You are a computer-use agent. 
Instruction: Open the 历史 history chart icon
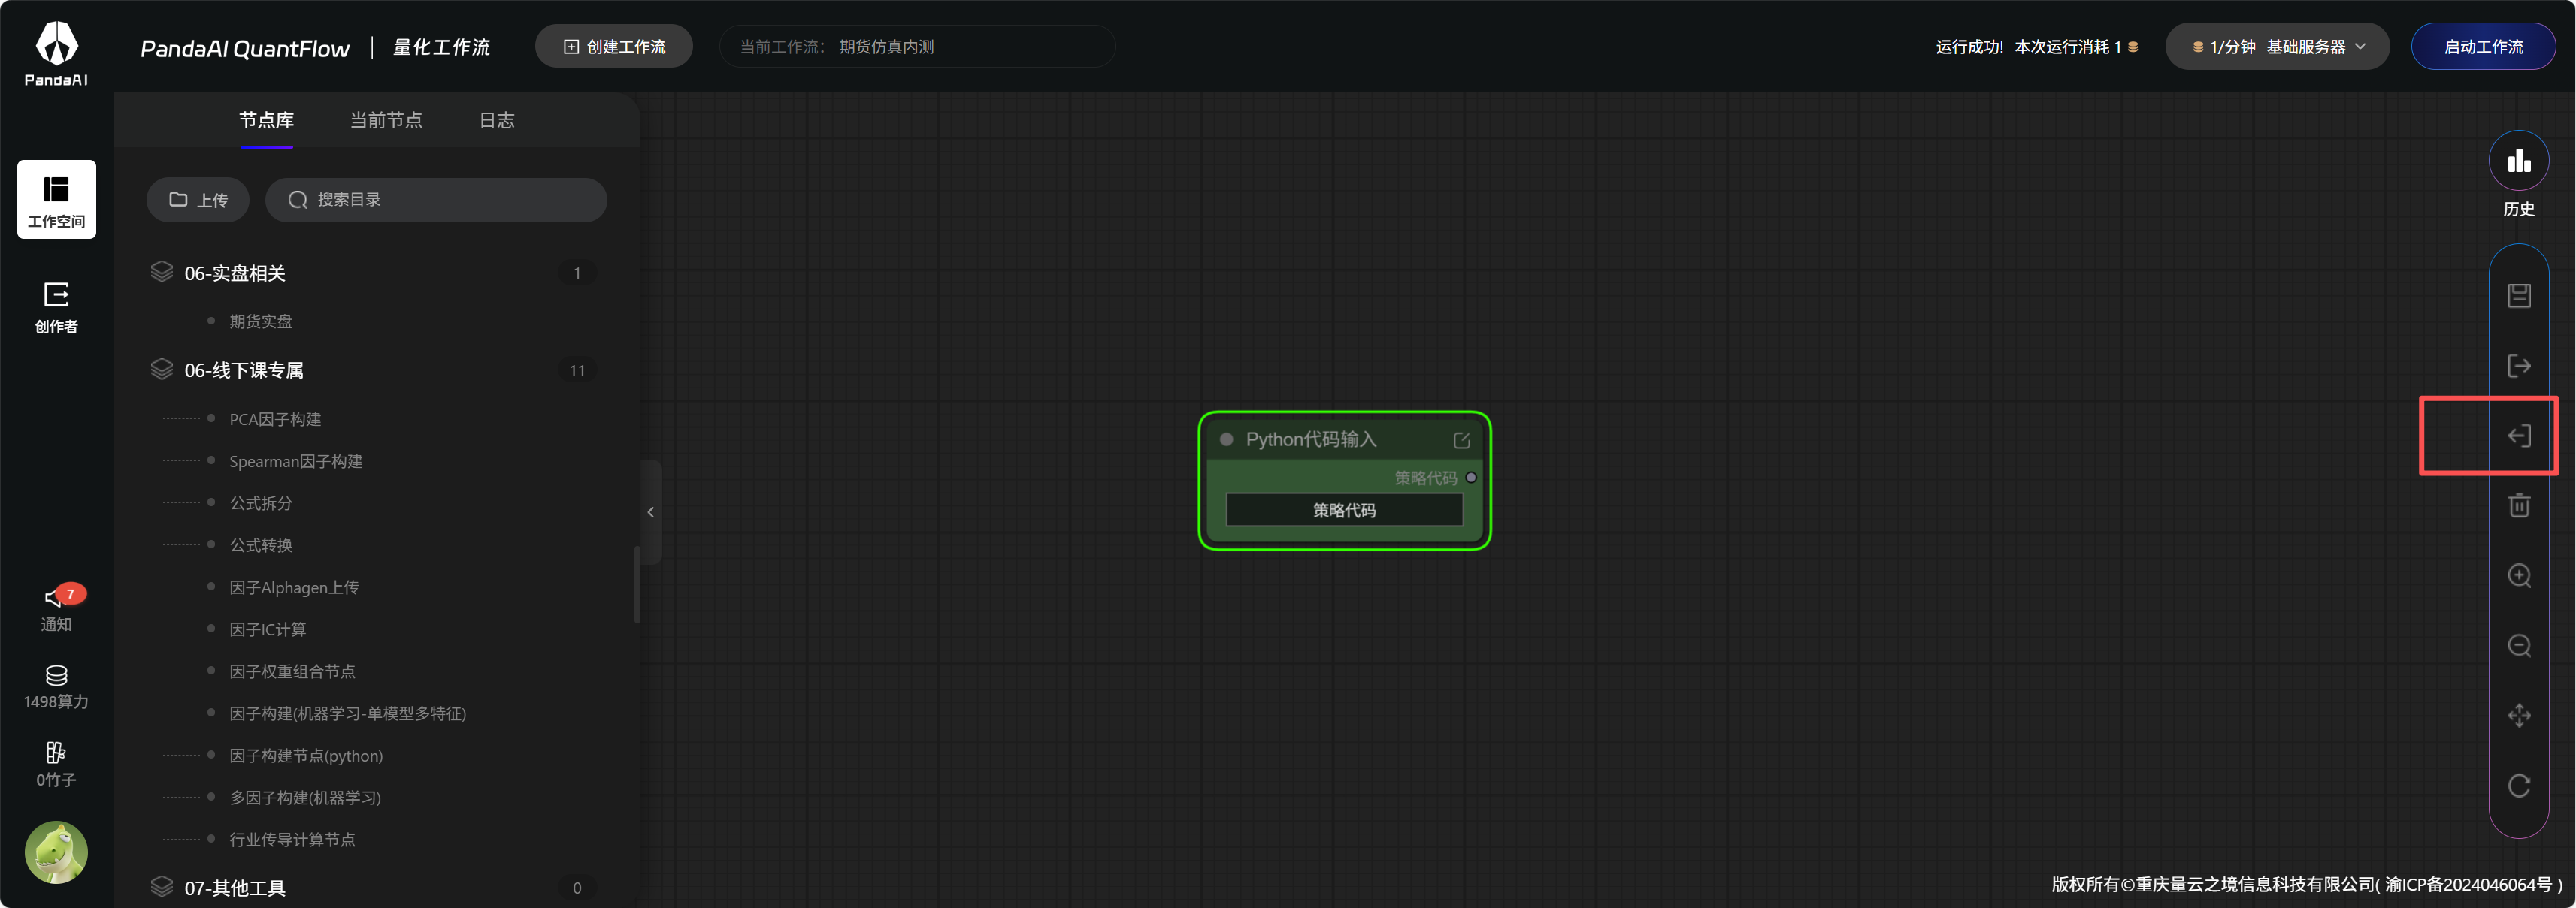pyautogui.click(x=2518, y=161)
